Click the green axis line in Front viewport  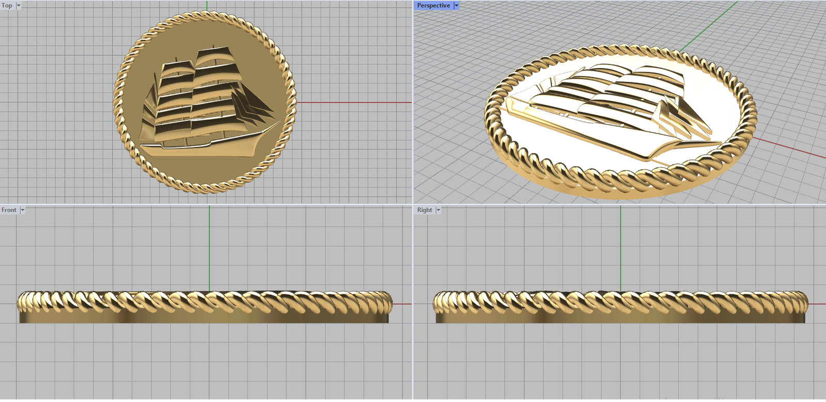tap(209, 247)
